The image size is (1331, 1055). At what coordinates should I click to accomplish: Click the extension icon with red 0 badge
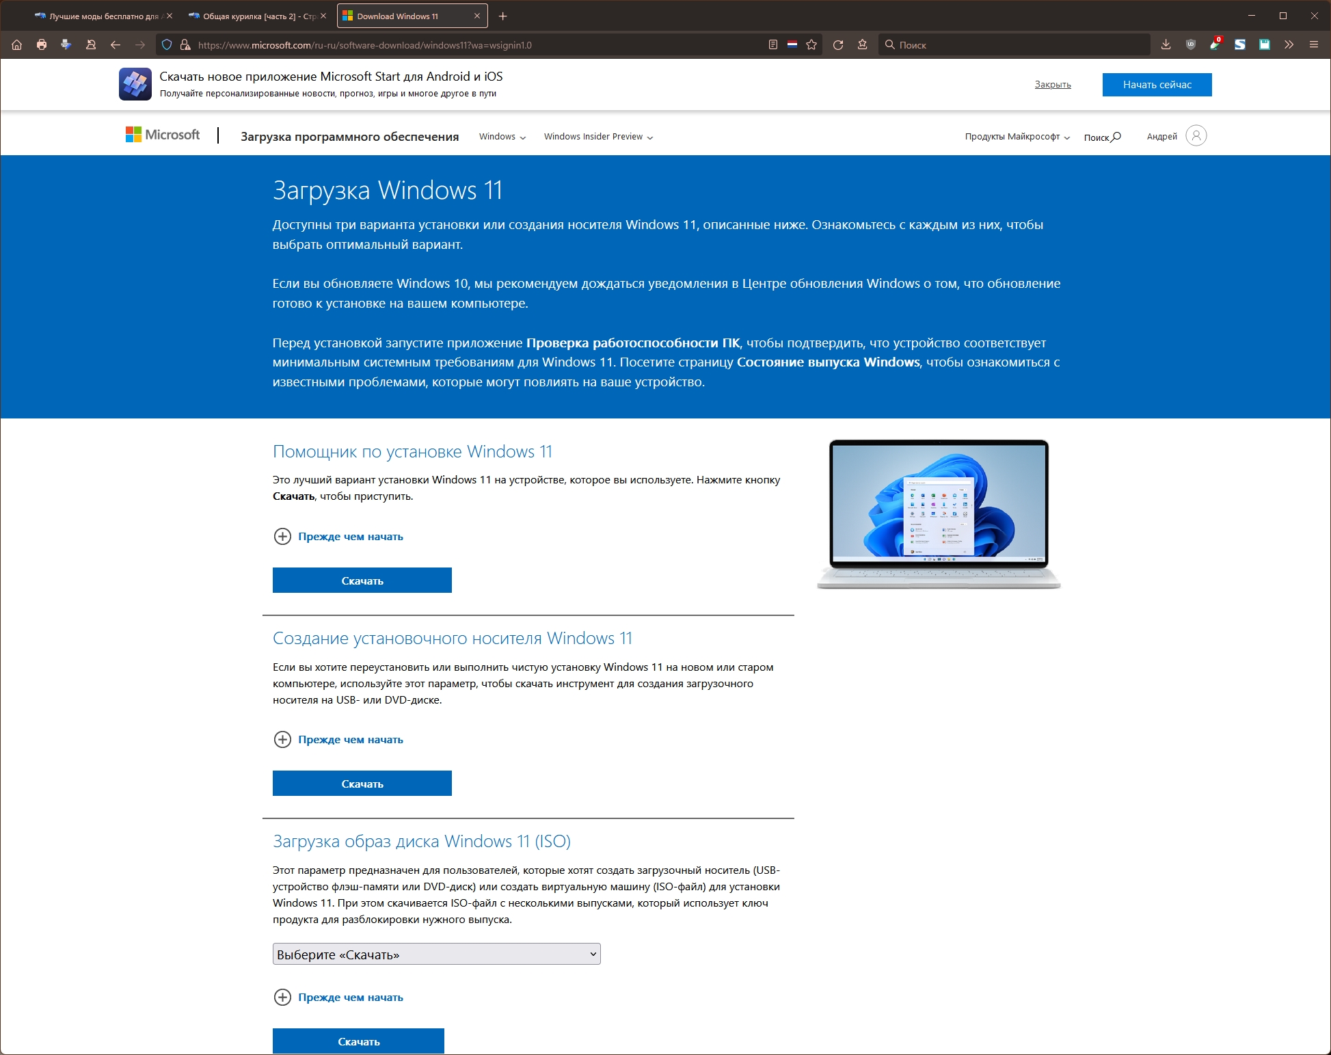point(1215,44)
